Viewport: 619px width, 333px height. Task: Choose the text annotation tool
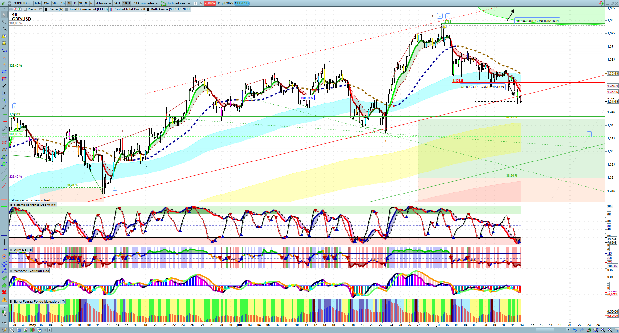point(4,93)
